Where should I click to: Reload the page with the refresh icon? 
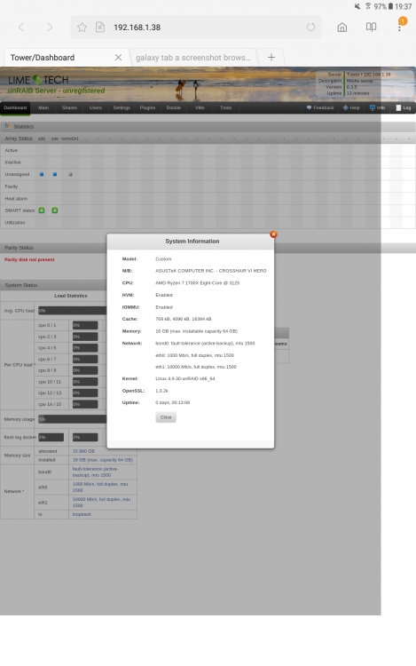pyautogui.click(x=310, y=28)
